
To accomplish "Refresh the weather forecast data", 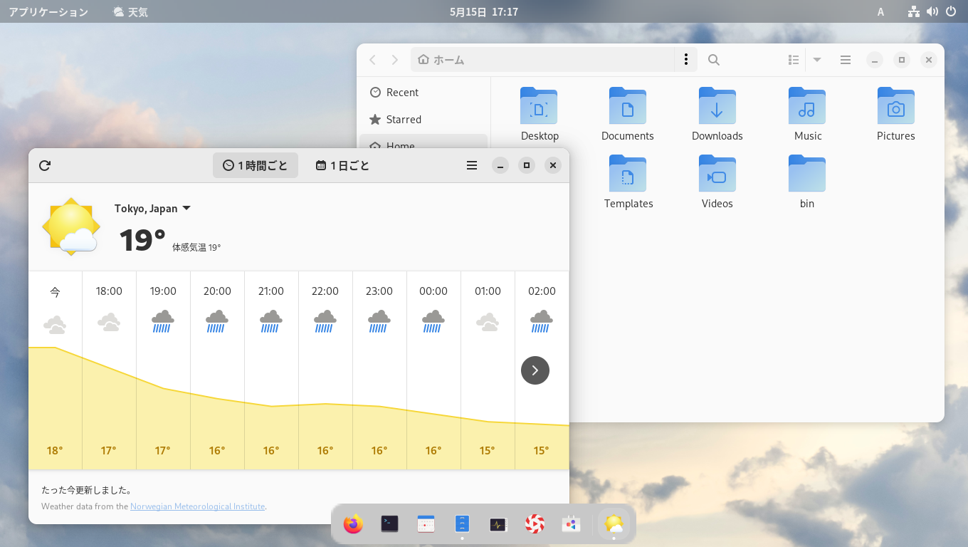I will pos(45,165).
